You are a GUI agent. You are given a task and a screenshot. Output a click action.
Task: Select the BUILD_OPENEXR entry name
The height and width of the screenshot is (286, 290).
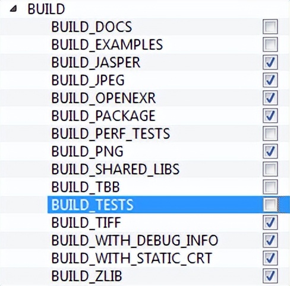tap(103, 98)
